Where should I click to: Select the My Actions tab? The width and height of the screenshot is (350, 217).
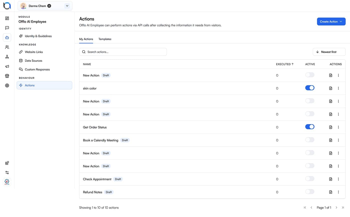pos(86,39)
